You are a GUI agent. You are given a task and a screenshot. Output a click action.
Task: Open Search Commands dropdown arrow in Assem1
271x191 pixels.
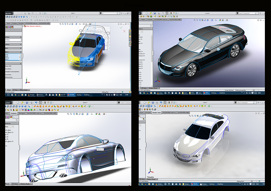[x=258, y=13]
